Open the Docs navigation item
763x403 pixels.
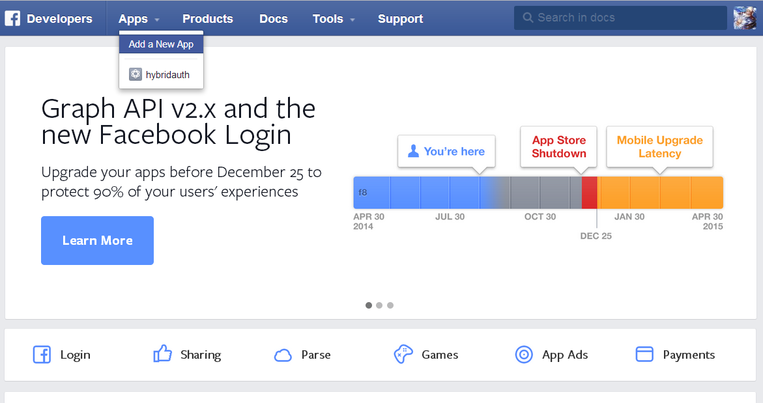[274, 19]
